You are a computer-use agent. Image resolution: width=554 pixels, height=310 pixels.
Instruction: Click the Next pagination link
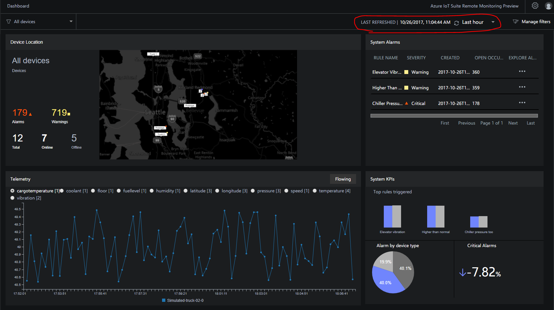tap(513, 123)
